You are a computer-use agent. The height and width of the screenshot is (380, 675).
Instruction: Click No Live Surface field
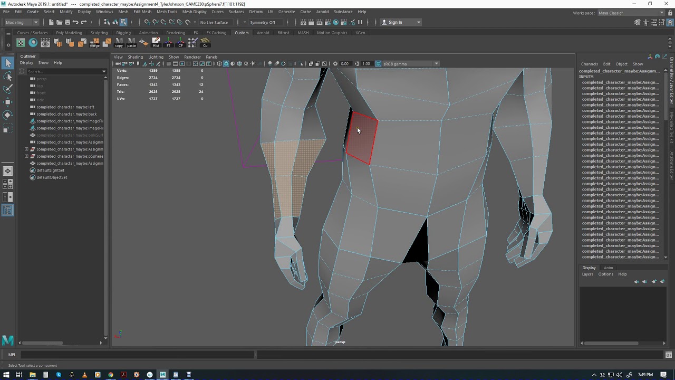point(214,22)
